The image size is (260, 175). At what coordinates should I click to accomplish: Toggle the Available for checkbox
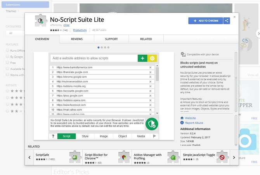pyautogui.click(x=7, y=69)
